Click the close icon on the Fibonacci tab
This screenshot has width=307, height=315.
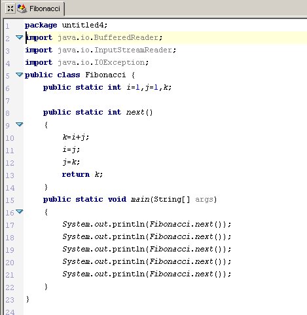click(x=10, y=9)
